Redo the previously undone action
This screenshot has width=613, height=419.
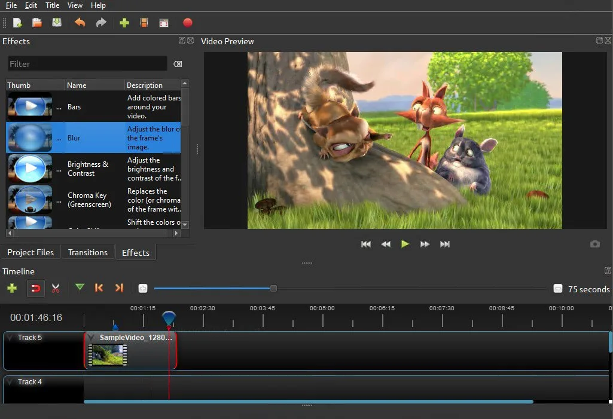(101, 22)
